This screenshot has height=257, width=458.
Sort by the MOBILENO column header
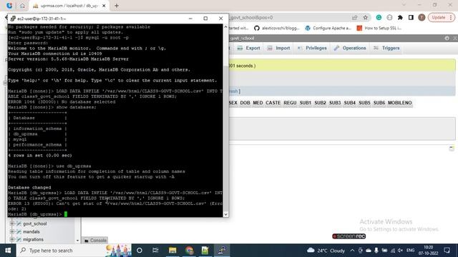(399, 103)
